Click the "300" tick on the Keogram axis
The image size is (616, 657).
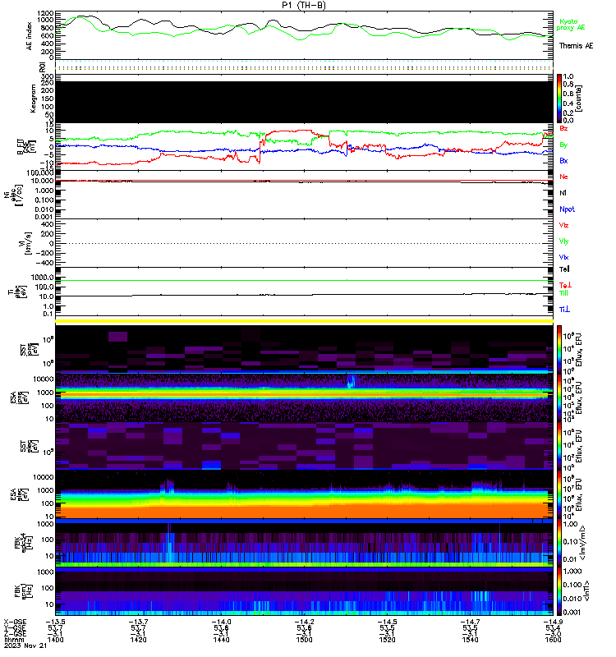click(48, 76)
